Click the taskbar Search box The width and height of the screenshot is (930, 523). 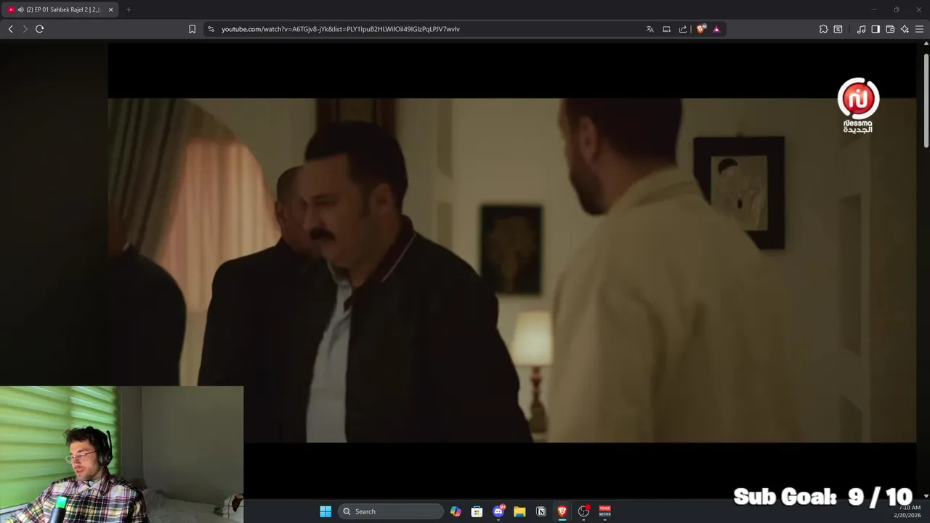391,511
